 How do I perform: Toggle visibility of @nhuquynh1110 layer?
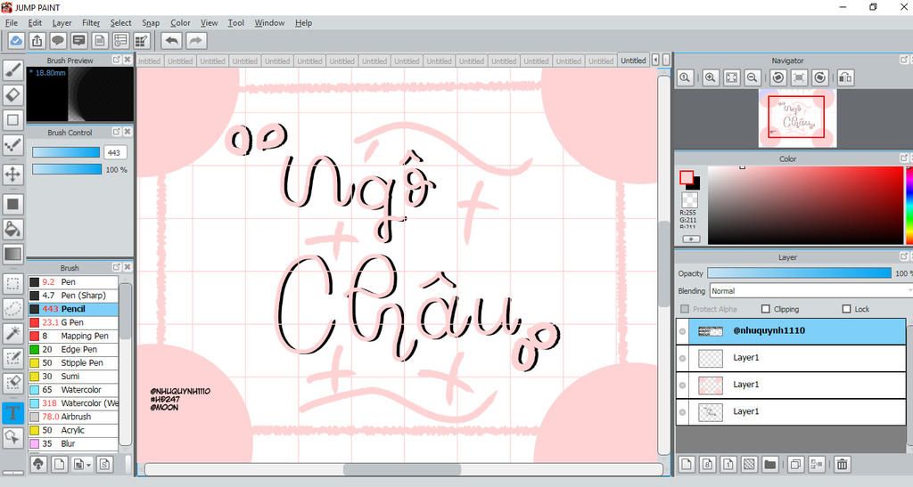[x=682, y=331]
